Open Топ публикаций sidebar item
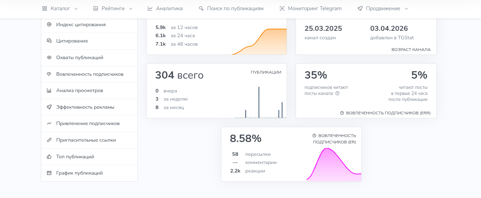This screenshot has width=481, height=198. click(89, 157)
